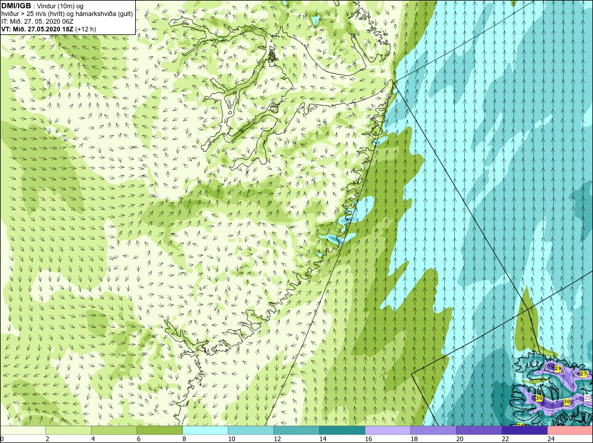Click the 20–22 m/s purple legend swatch

(x=479, y=431)
